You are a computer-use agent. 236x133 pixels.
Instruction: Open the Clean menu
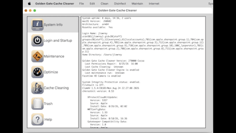pyautogui.click(x=104, y=4)
